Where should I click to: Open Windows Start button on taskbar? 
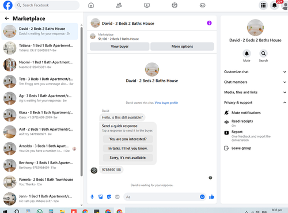point(5,211)
